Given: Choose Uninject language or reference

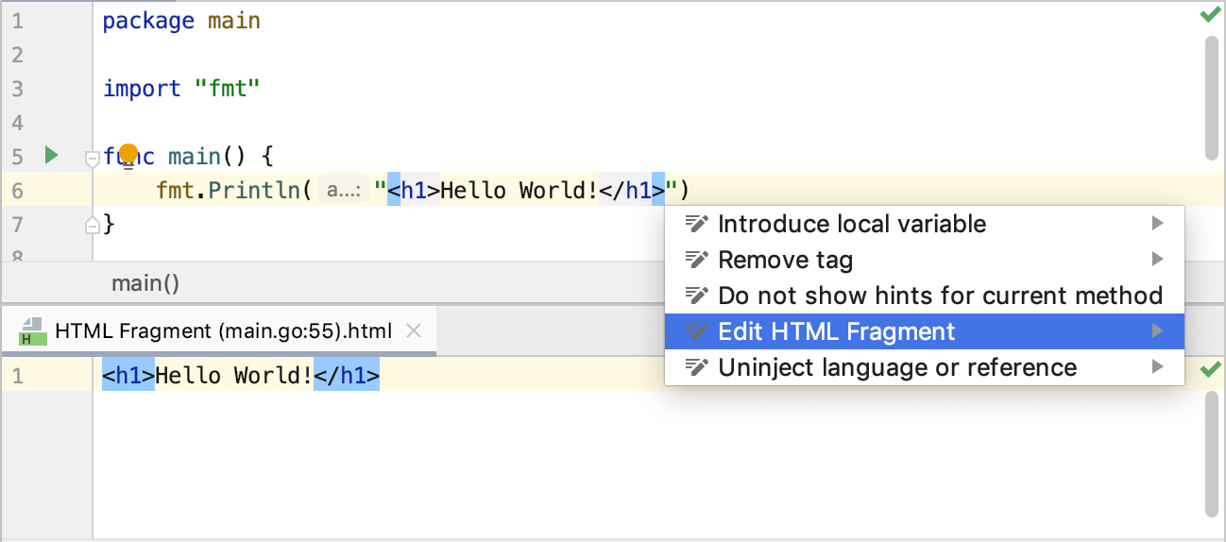Looking at the screenshot, I should [925, 367].
